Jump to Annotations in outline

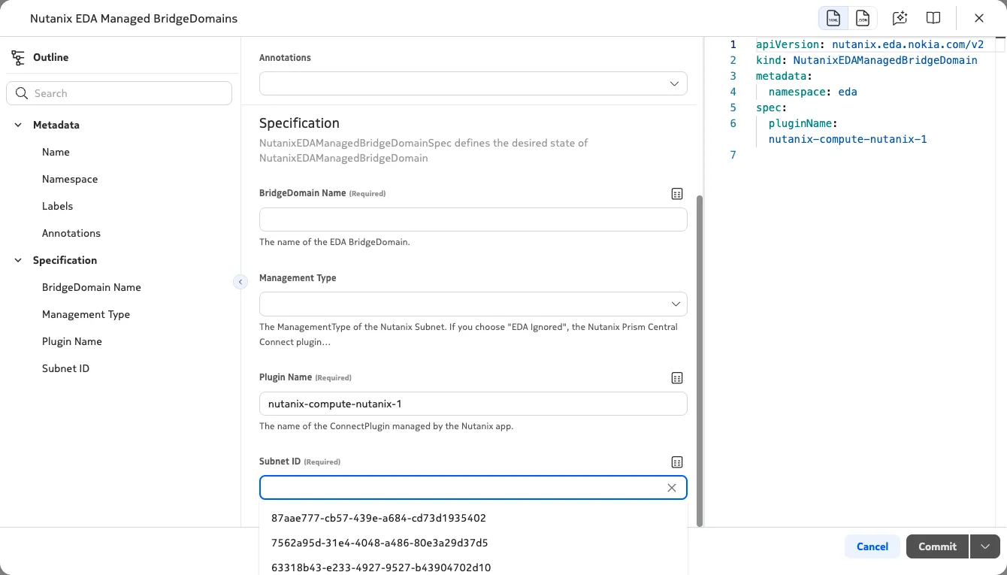pos(71,233)
